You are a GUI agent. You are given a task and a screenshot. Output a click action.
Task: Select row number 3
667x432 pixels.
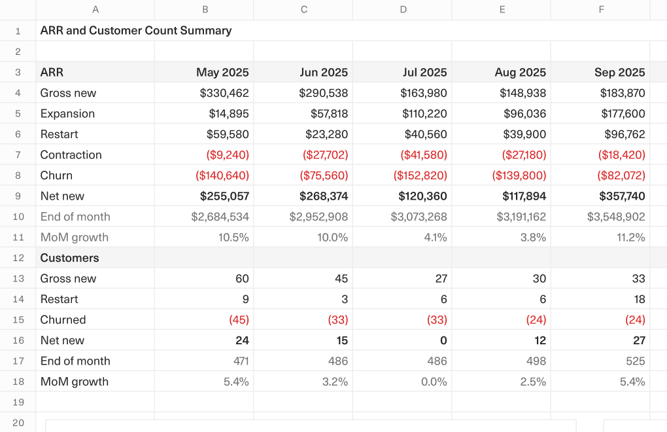tap(18, 72)
